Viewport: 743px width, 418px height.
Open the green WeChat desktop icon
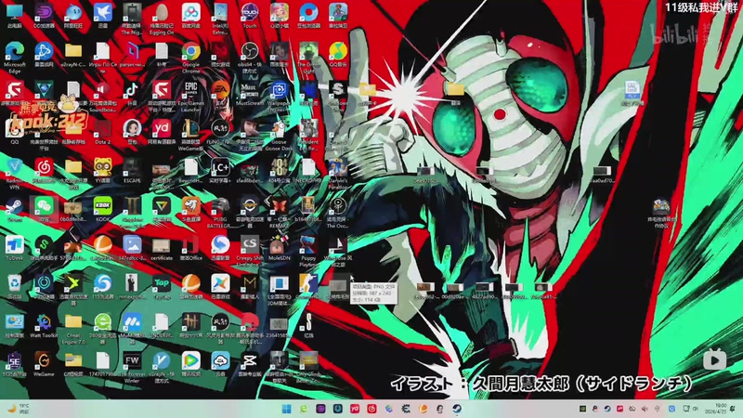tap(44, 206)
